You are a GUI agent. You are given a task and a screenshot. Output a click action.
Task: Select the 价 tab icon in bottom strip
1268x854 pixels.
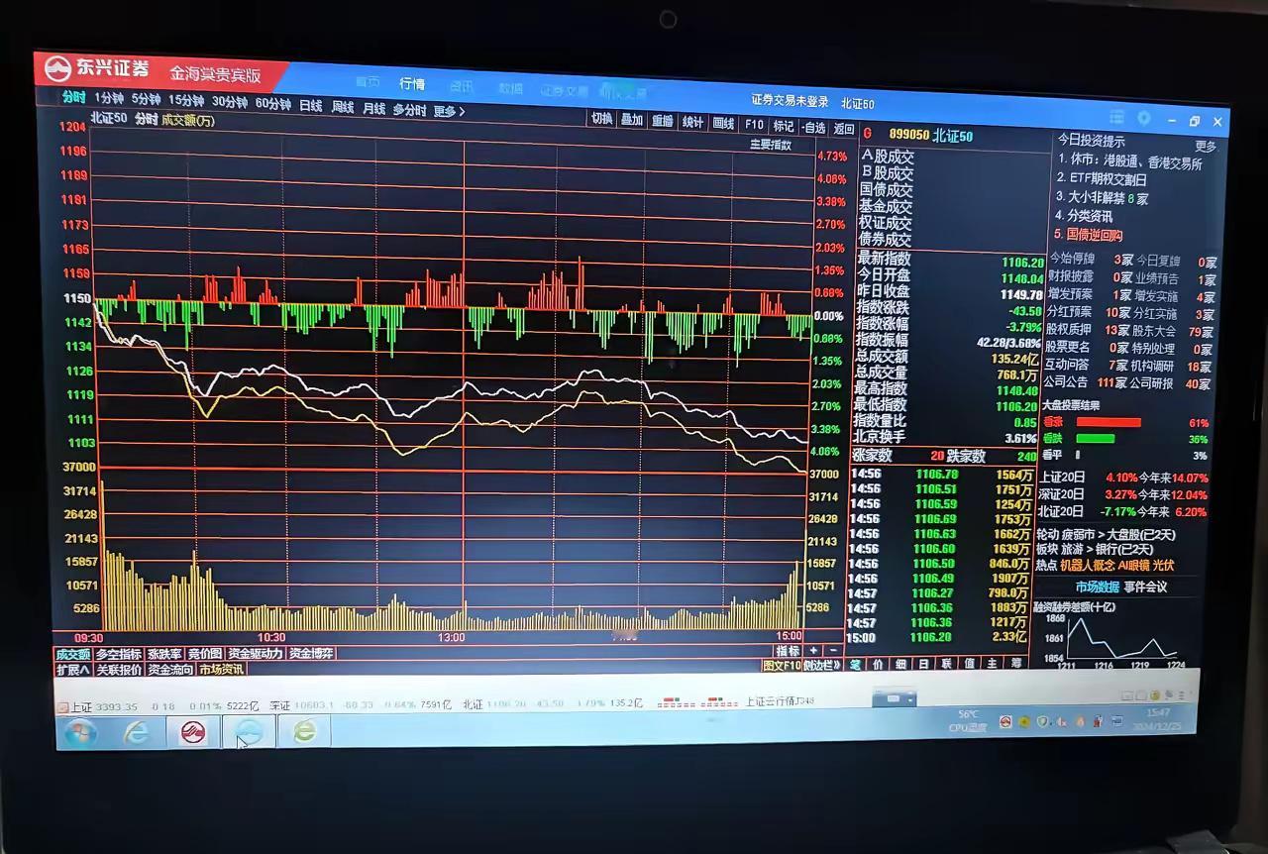point(878,664)
